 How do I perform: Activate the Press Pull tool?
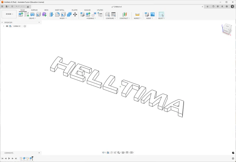51,15
